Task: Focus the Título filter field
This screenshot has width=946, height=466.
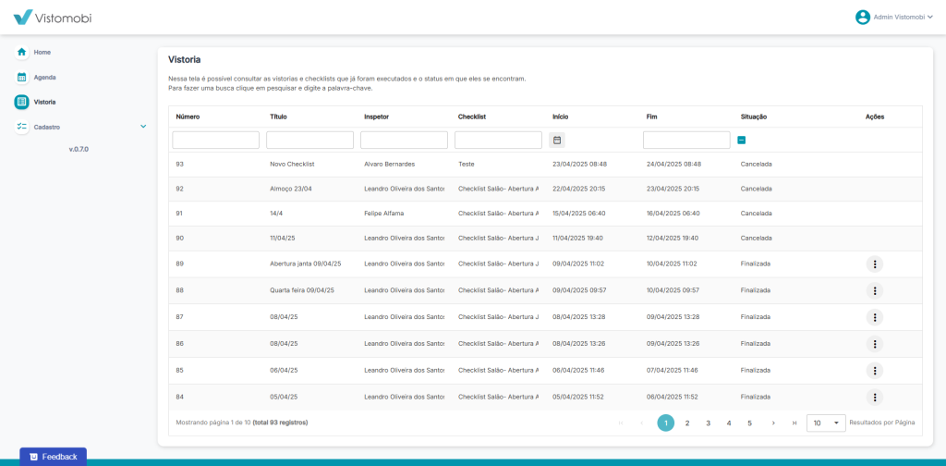Action: click(309, 140)
